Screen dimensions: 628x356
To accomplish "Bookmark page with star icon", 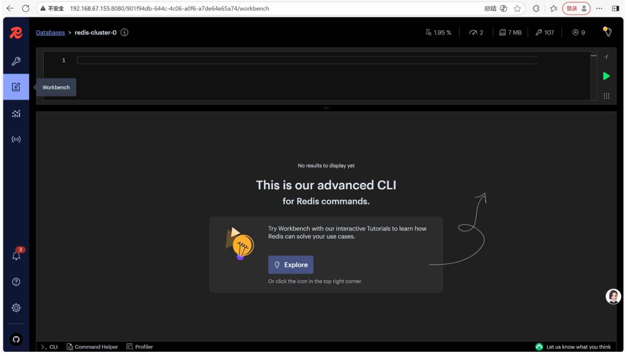I will (x=517, y=8).
